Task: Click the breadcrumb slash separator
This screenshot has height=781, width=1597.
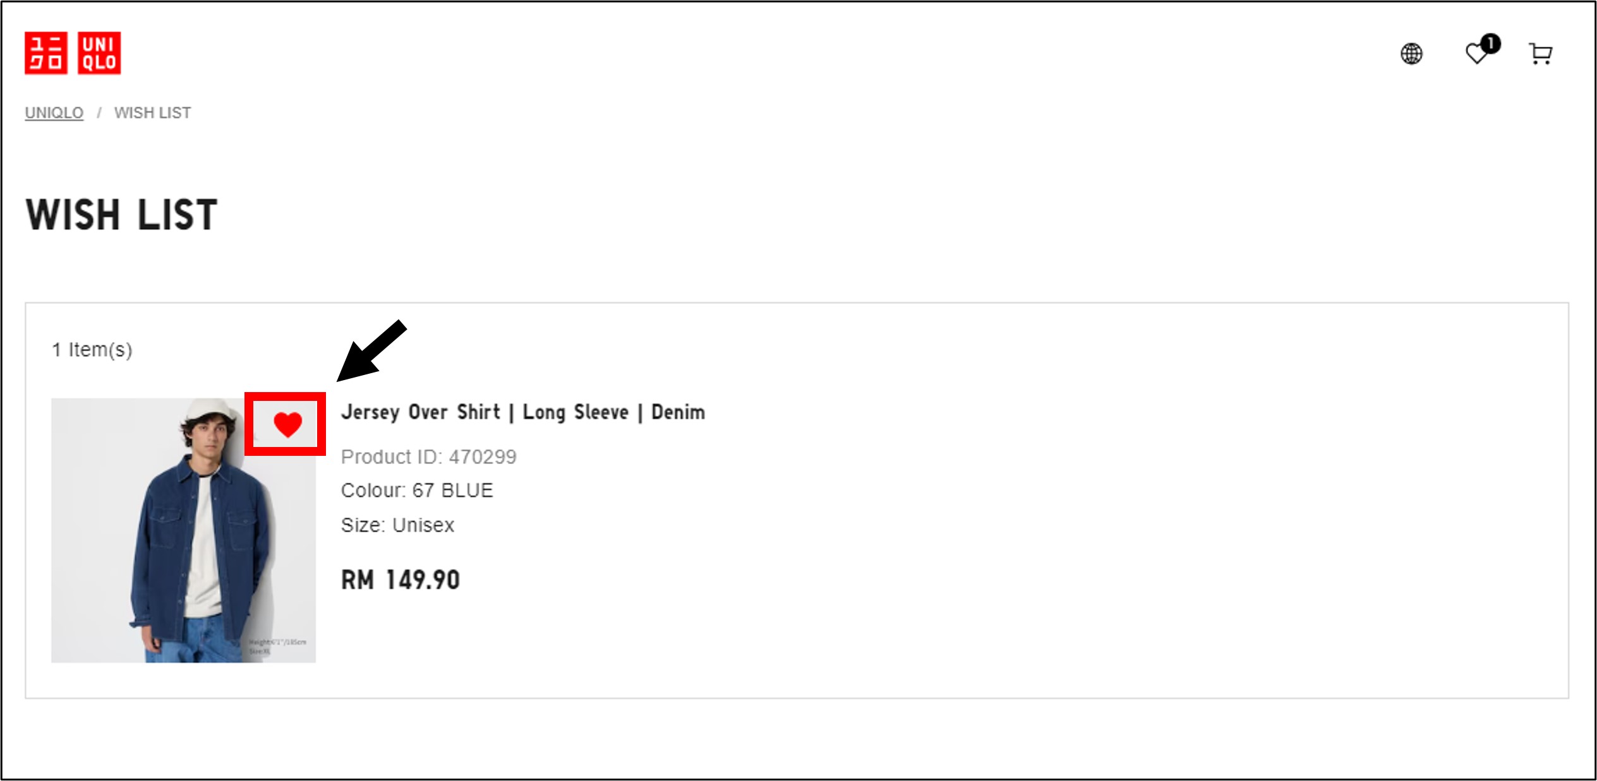Action: tap(99, 112)
